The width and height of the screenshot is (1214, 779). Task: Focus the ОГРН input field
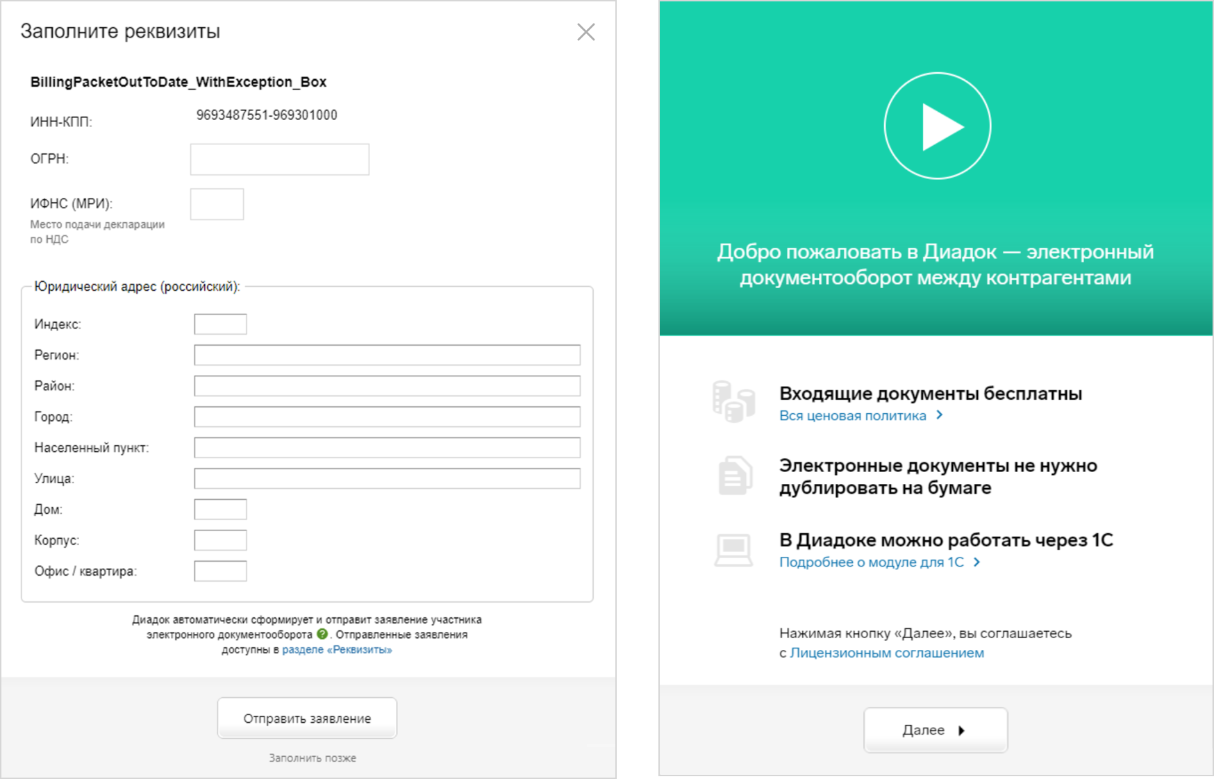pyautogui.click(x=280, y=159)
